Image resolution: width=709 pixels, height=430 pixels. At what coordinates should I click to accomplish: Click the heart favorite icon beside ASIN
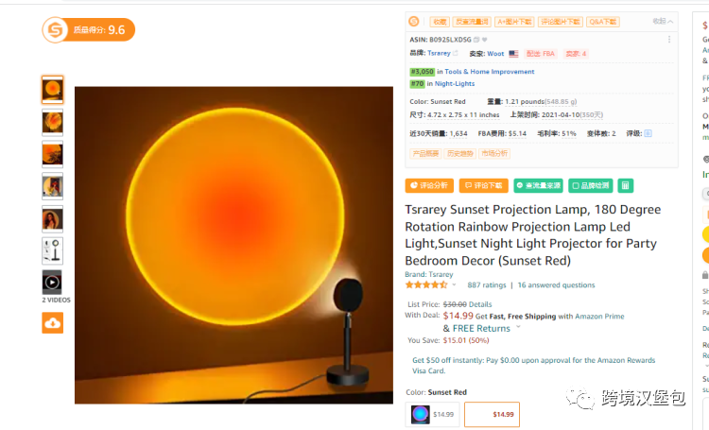pos(485,40)
